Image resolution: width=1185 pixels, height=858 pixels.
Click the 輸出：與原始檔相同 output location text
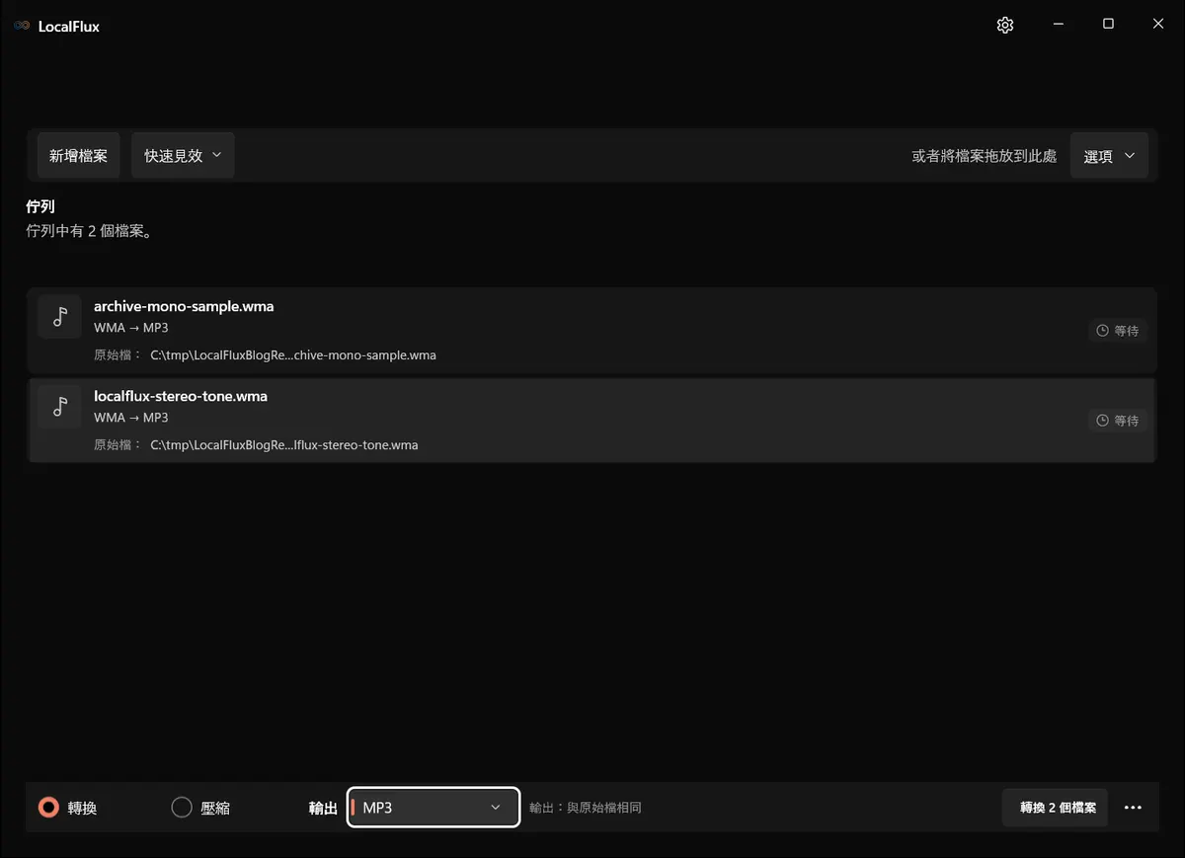pyautogui.click(x=586, y=808)
